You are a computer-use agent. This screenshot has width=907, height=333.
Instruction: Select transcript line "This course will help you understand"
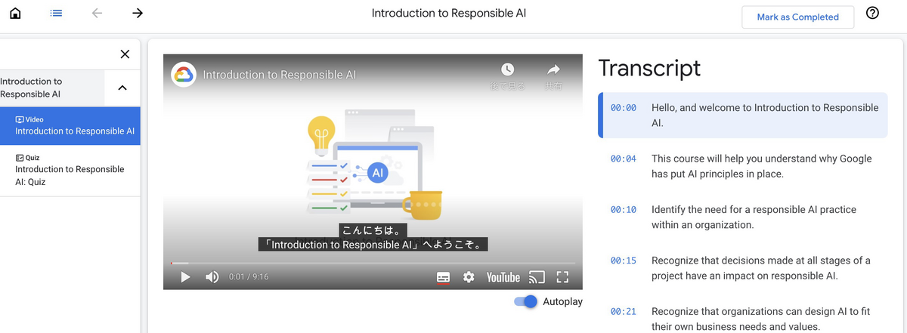(x=762, y=166)
